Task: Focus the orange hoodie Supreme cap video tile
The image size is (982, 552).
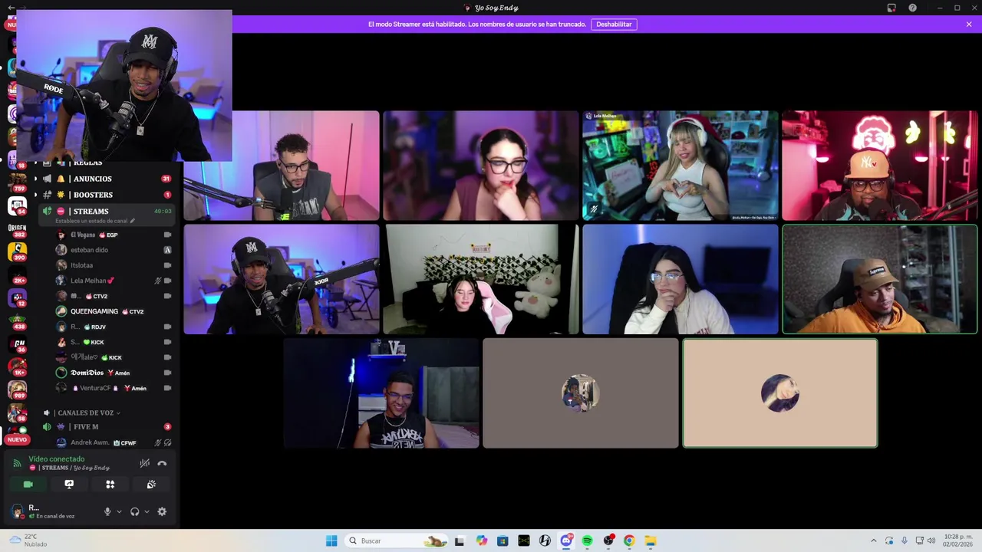Action: click(x=880, y=279)
